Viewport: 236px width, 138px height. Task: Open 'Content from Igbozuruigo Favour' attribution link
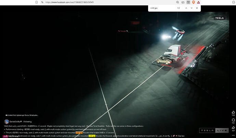tap(22, 115)
